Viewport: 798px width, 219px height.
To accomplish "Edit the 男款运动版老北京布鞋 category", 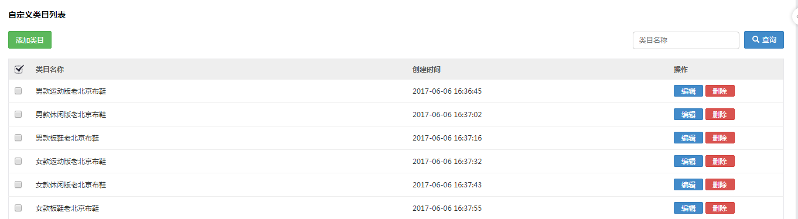I will click(x=688, y=91).
